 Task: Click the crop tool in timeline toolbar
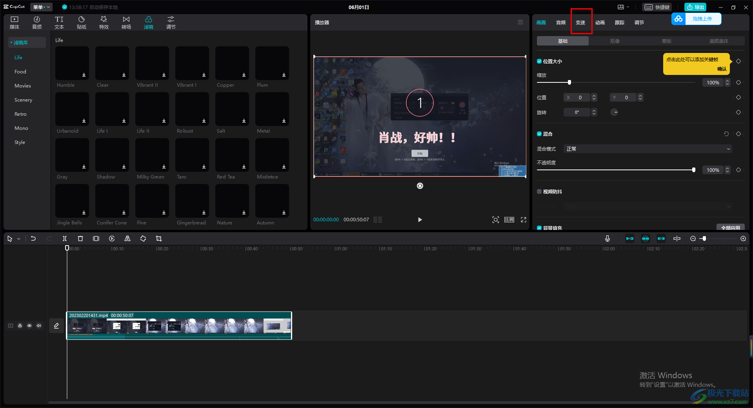(159, 239)
